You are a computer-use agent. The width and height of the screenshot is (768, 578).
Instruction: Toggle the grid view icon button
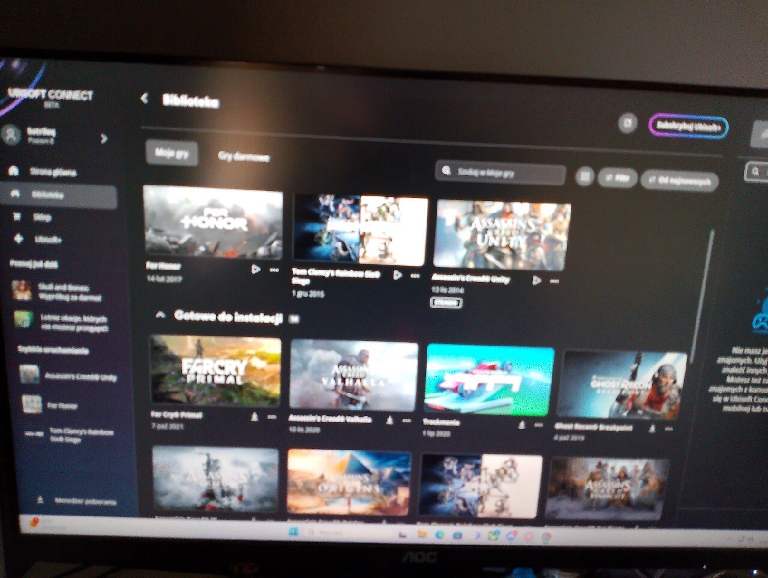click(584, 176)
